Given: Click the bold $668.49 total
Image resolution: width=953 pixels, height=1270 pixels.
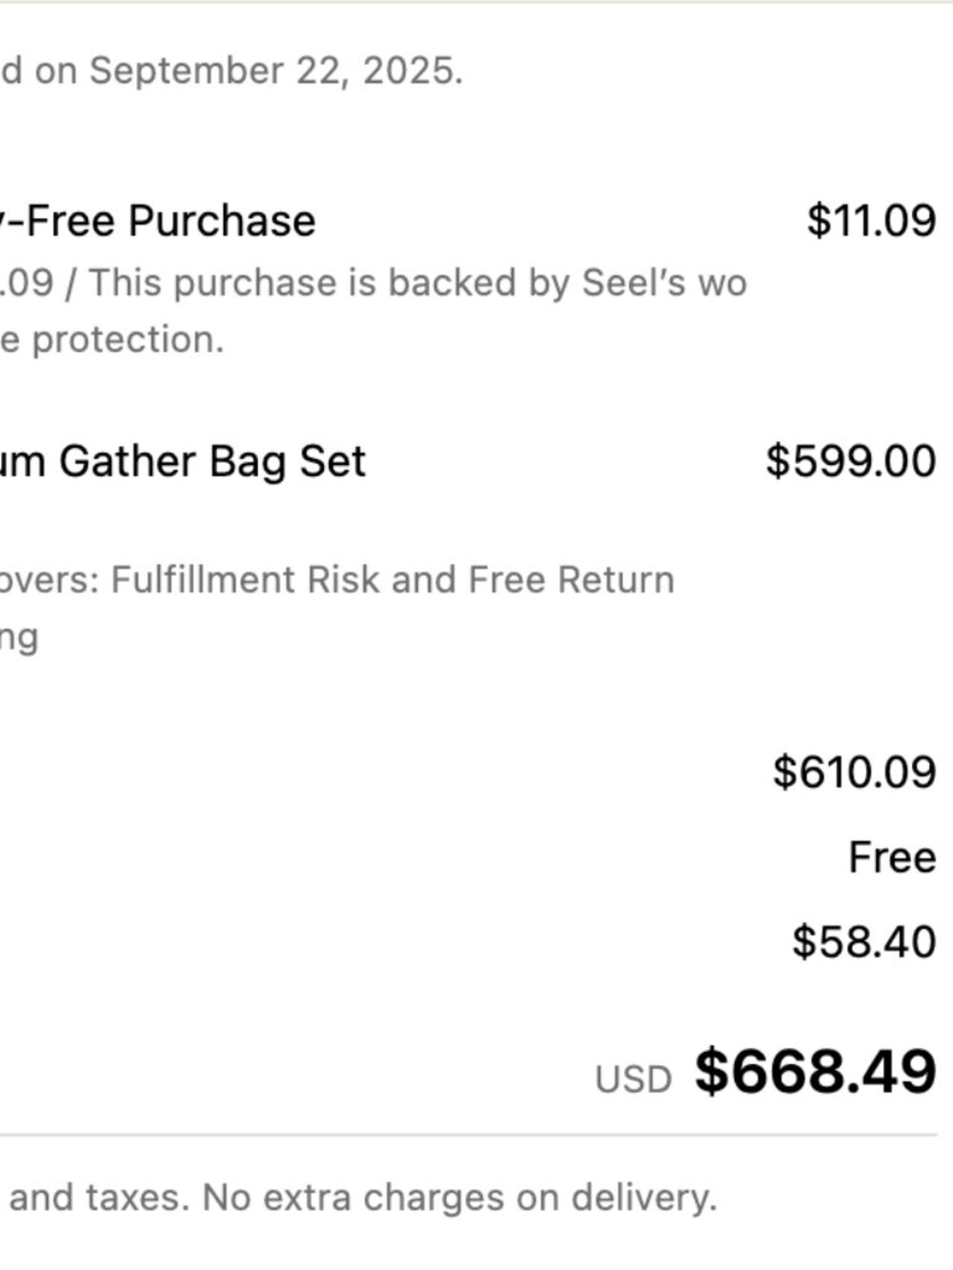Looking at the screenshot, I should [x=815, y=1071].
